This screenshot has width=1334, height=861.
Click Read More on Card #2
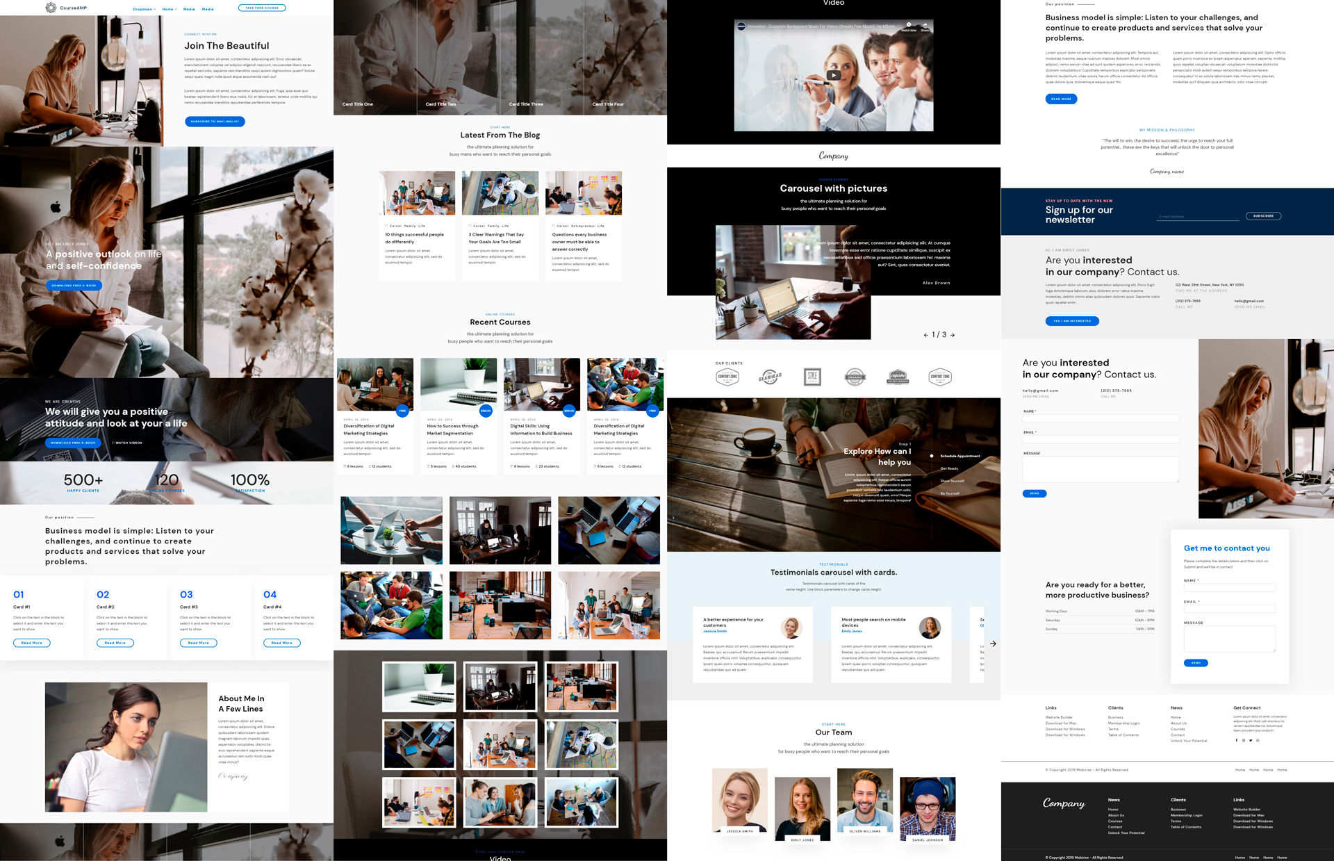pyautogui.click(x=115, y=643)
